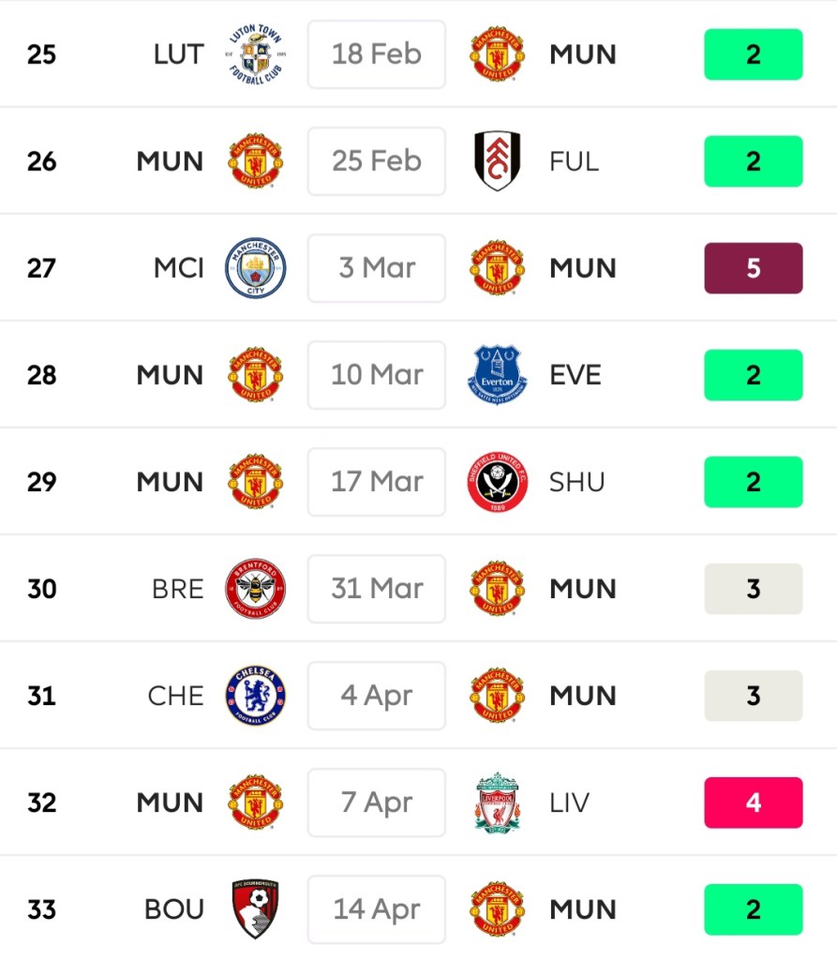Select the gameweek 28 row number
837x960 pixels.
tap(42, 375)
